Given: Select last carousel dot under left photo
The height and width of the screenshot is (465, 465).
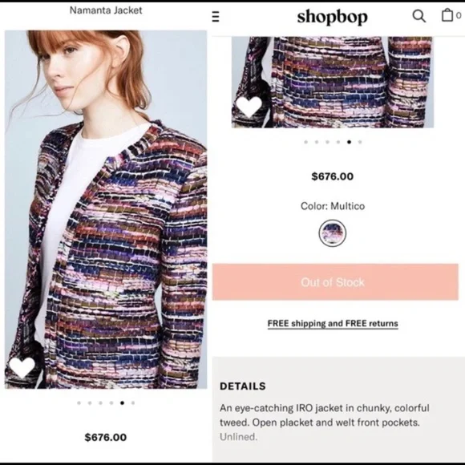Looking at the screenshot, I should (x=133, y=402).
